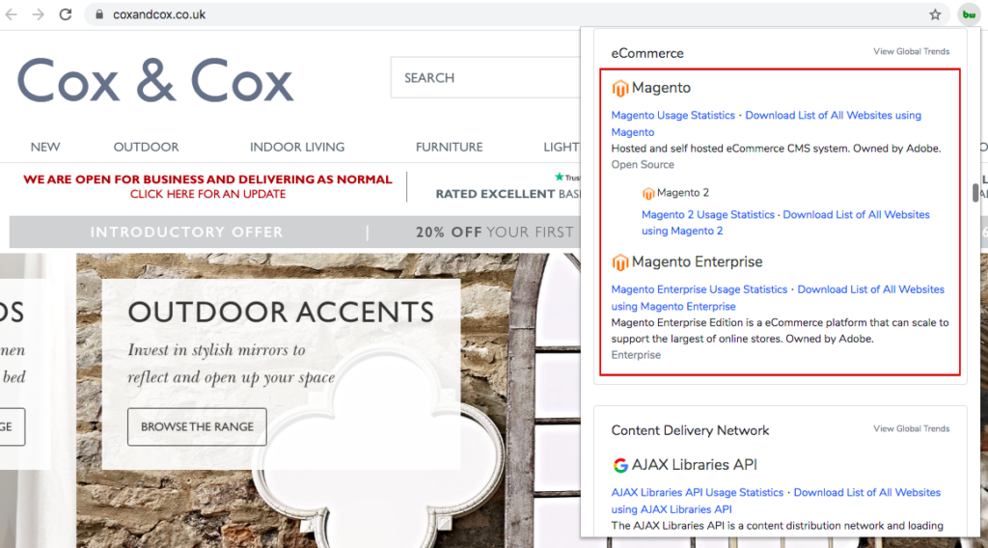
Task: Click CLICK HERE FOR AN UPDATE link
Action: click(208, 194)
